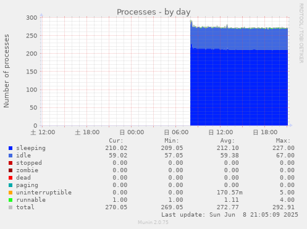Click the 'Number of processes' axis label

tap(6, 71)
